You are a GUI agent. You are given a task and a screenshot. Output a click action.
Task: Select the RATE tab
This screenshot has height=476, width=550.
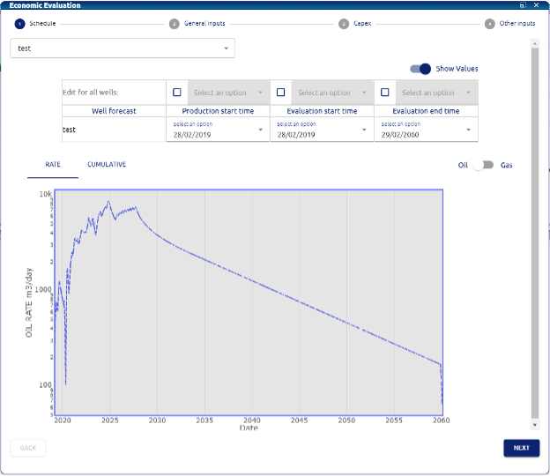click(53, 165)
